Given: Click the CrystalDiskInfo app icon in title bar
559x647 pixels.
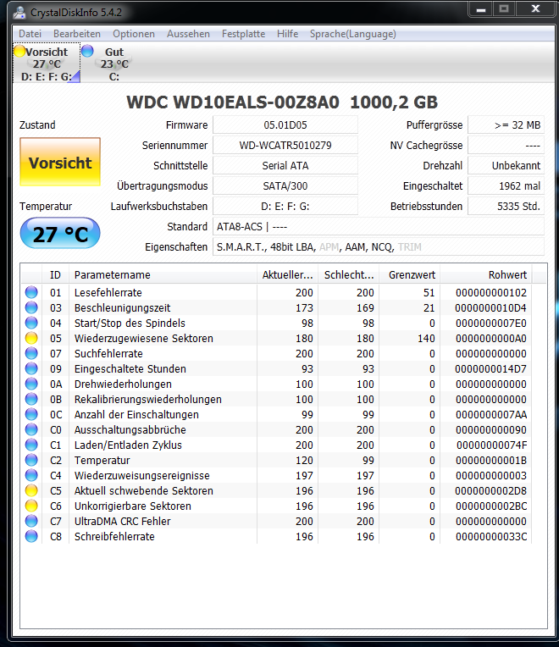Looking at the screenshot, I should click(19, 13).
